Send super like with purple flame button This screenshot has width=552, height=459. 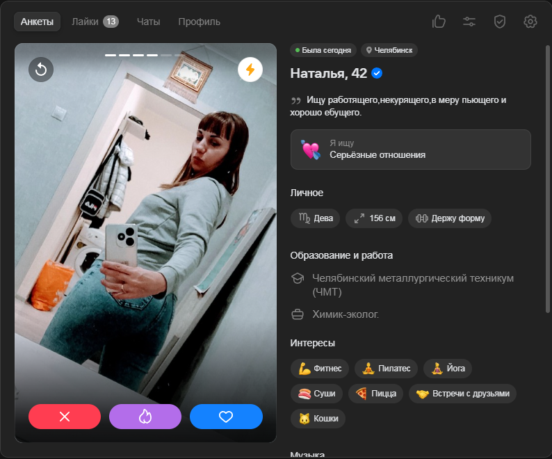(145, 417)
